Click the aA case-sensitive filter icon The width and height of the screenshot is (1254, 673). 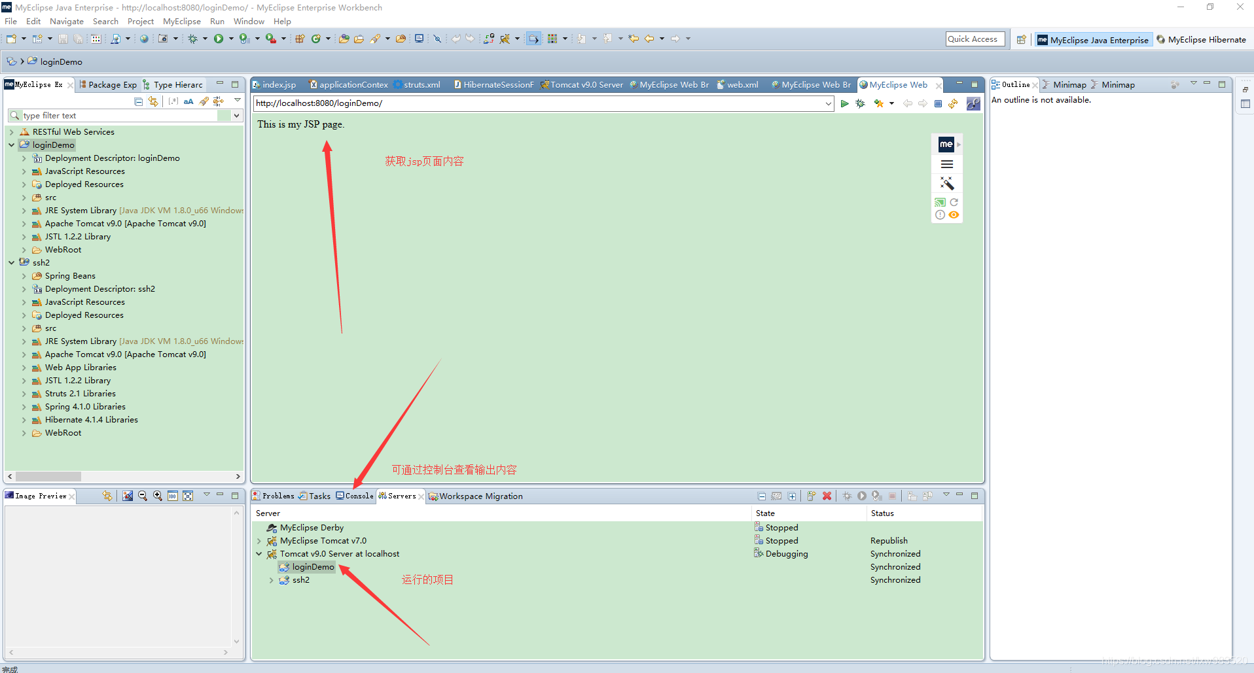[188, 101]
